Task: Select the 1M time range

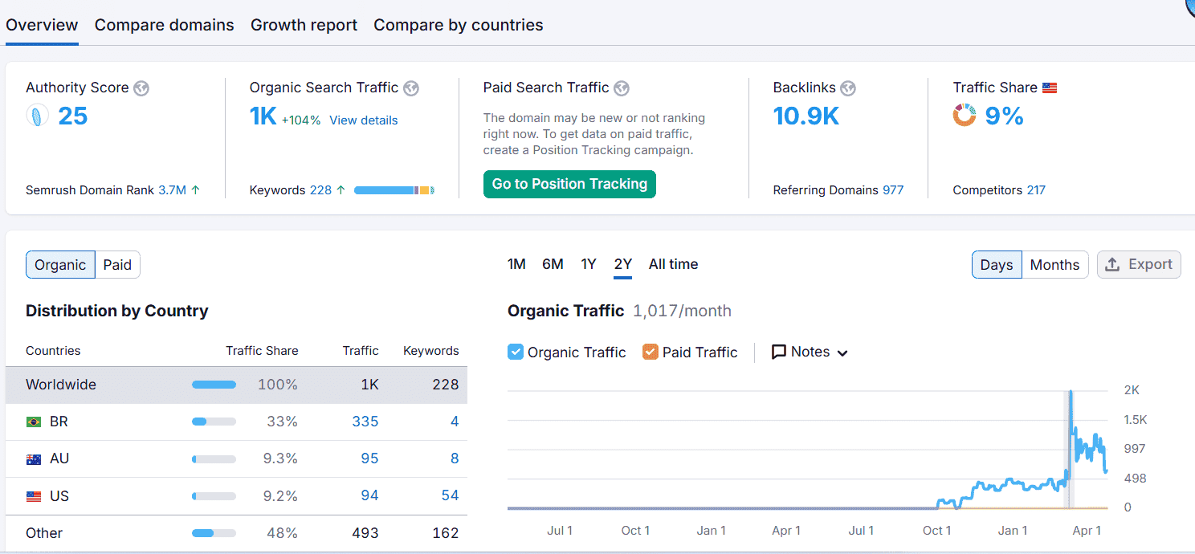Action: click(516, 264)
